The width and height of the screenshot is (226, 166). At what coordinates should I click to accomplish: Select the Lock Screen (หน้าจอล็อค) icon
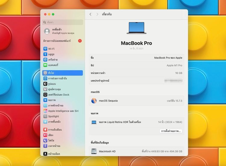click(x=45, y=154)
